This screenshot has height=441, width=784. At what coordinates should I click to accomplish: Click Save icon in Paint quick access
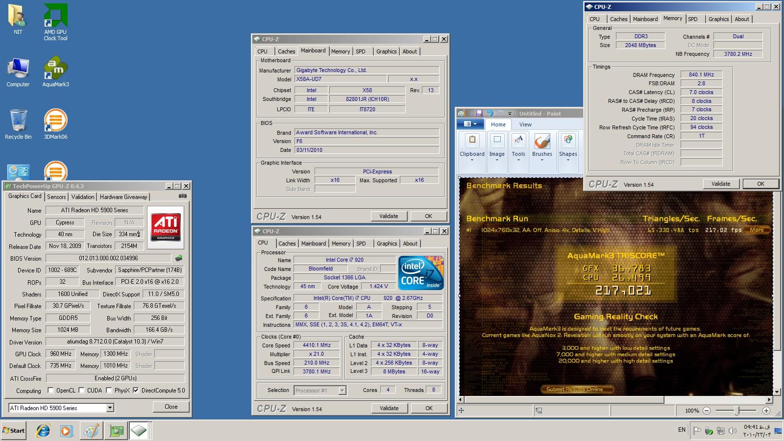479,113
